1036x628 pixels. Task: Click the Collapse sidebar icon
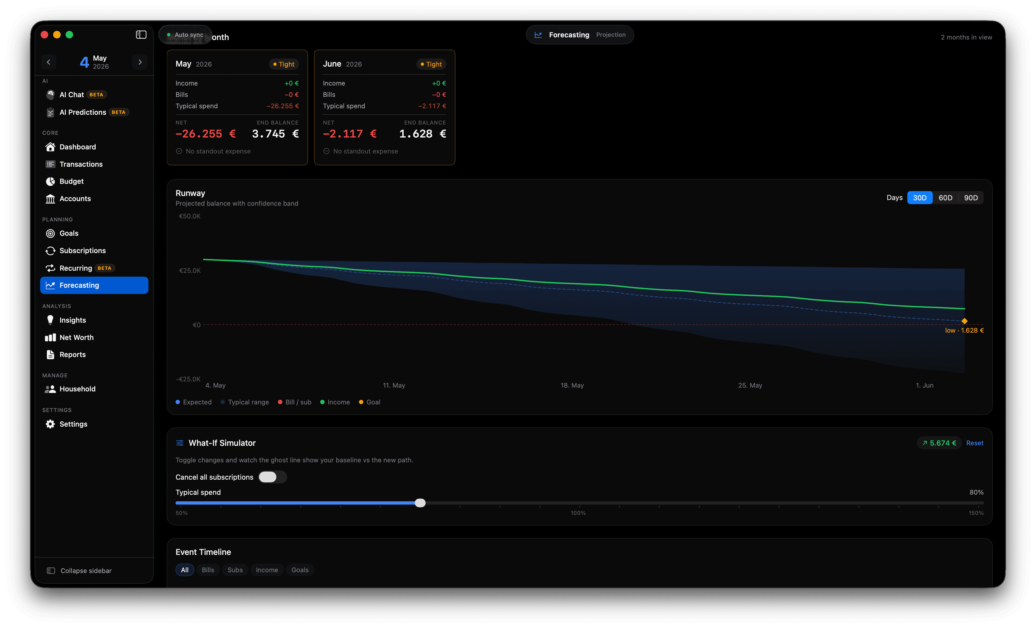click(x=51, y=570)
